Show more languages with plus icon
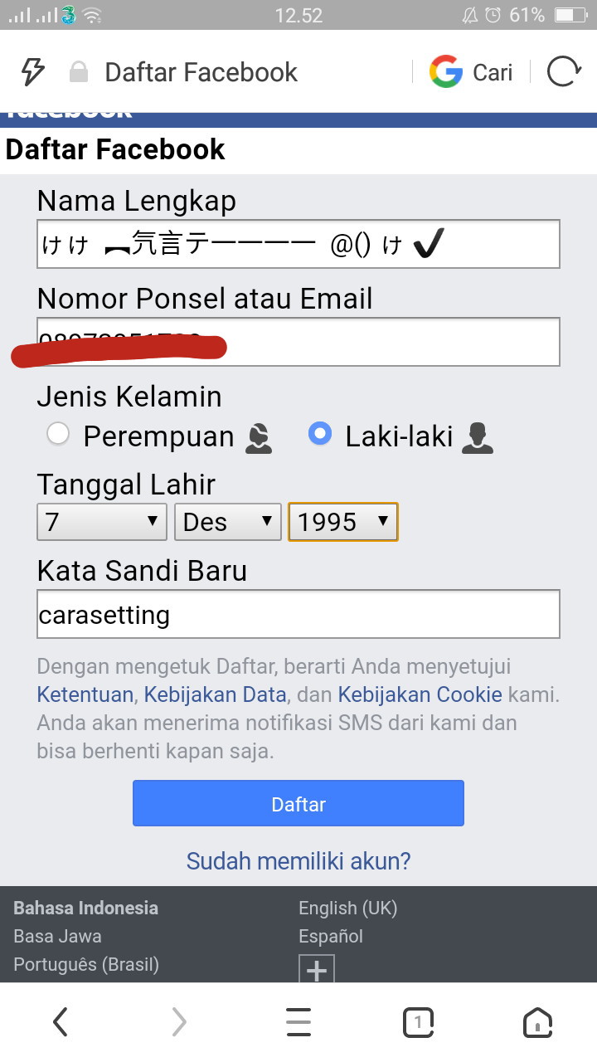 [x=317, y=969]
